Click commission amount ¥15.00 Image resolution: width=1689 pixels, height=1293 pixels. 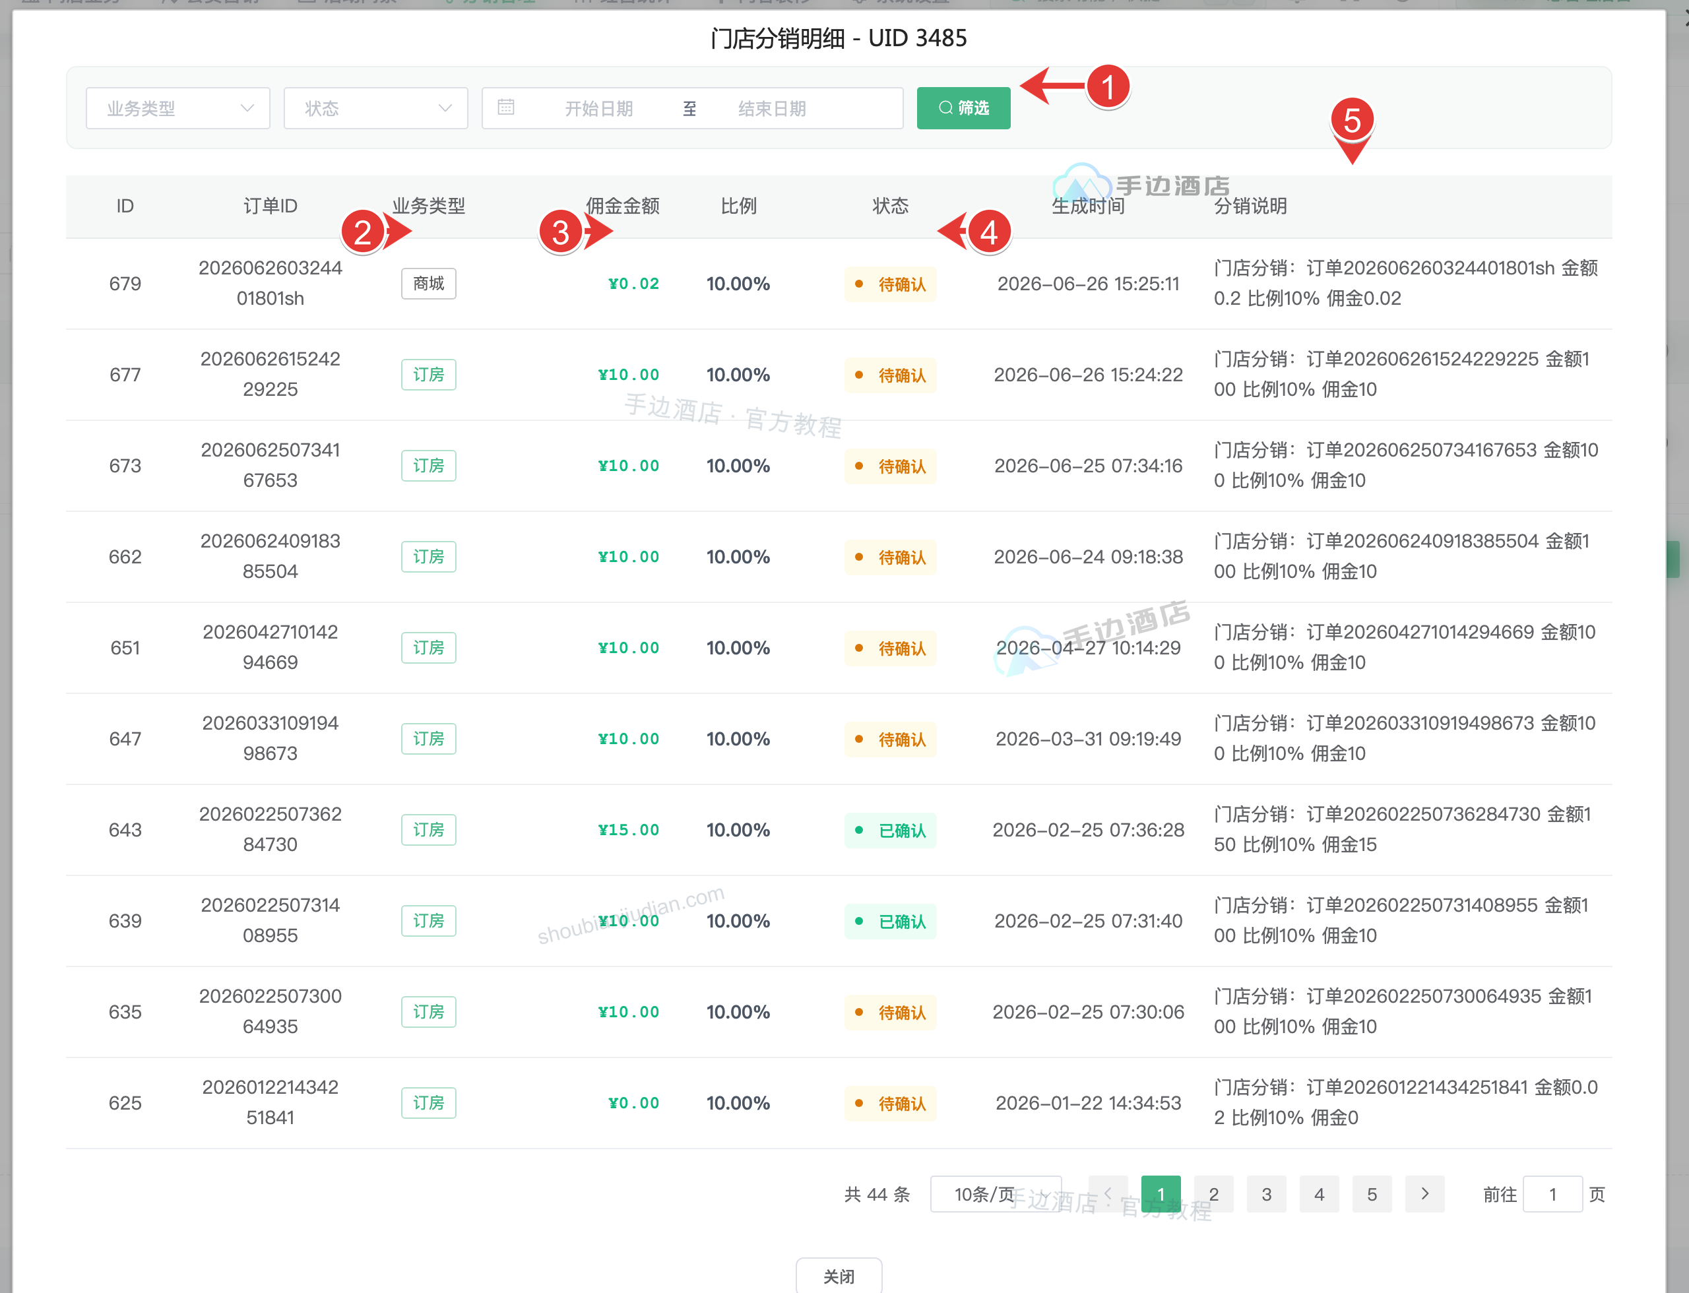(x=628, y=830)
